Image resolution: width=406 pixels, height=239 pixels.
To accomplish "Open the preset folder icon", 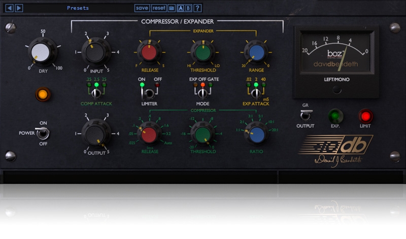I will click(172, 8).
